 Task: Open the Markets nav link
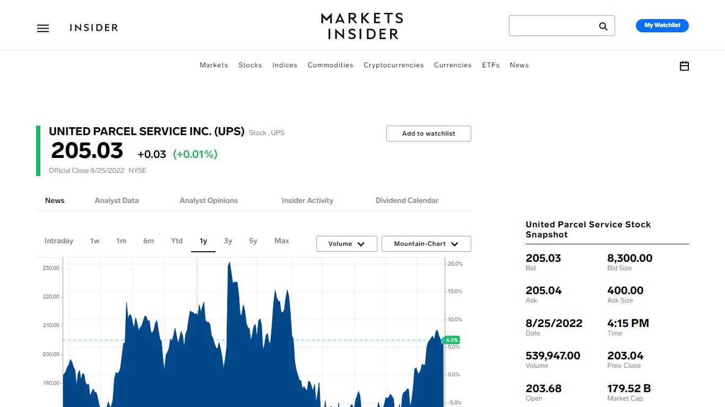tap(214, 65)
